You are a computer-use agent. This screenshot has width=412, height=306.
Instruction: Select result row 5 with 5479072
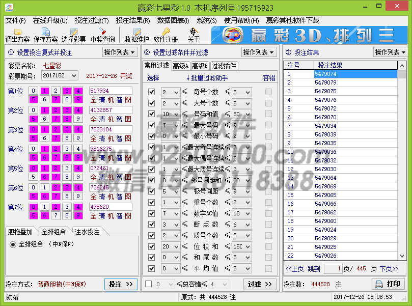click(x=341, y=108)
